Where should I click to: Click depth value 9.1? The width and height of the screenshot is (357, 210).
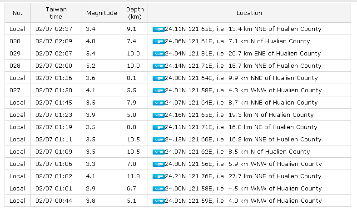point(131,29)
